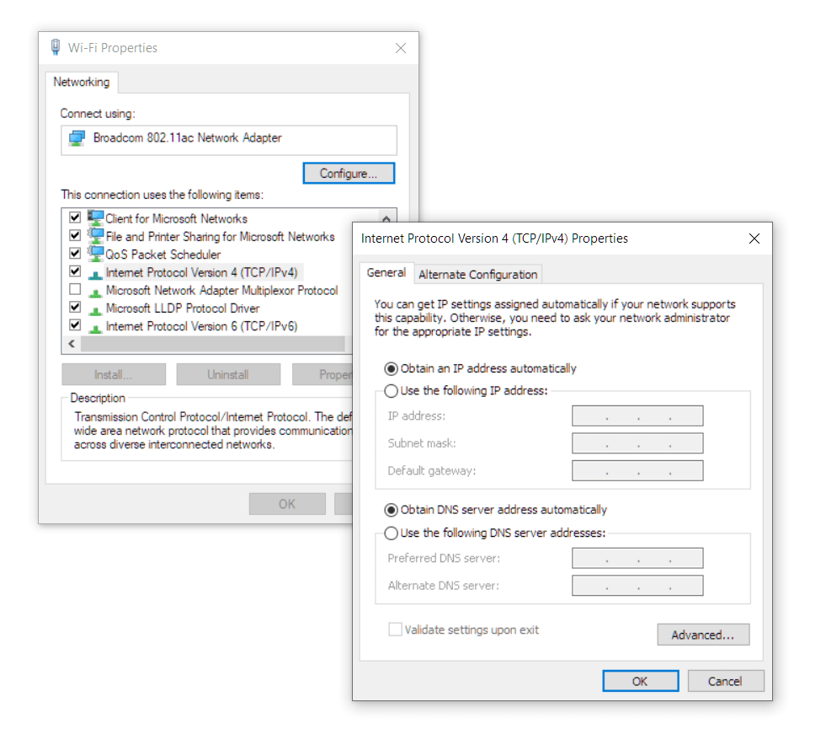The width and height of the screenshot is (826, 729).
Task: Click the Configure button
Action: pyautogui.click(x=349, y=173)
